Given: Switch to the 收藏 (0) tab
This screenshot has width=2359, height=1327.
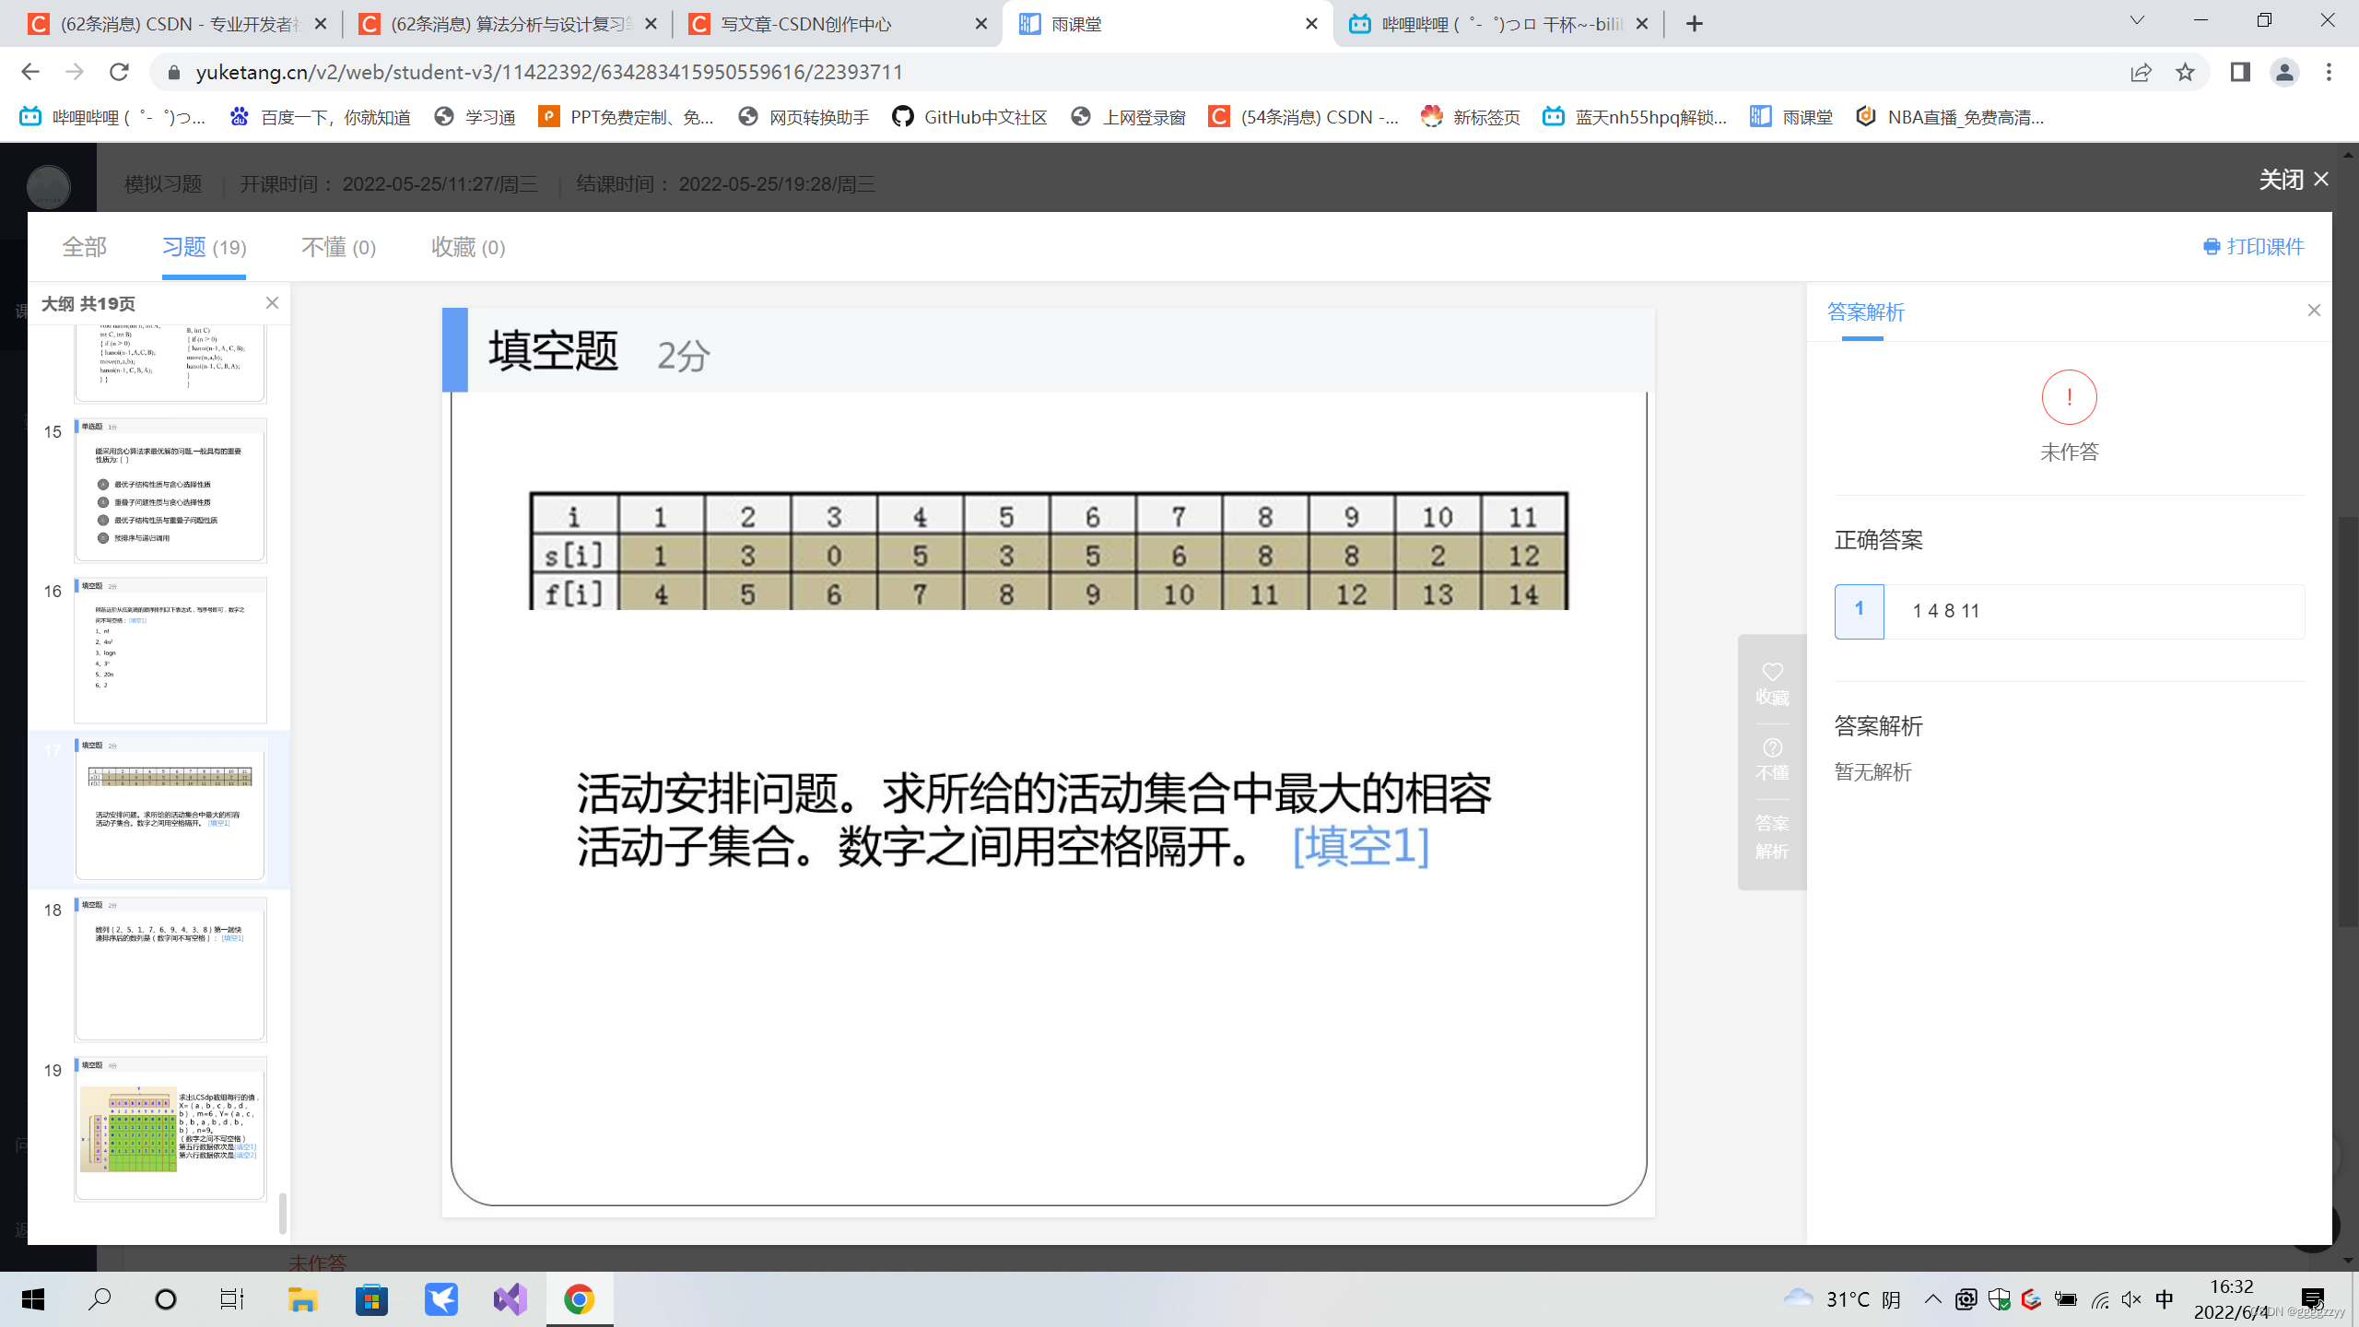Looking at the screenshot, I should point(468,247).
